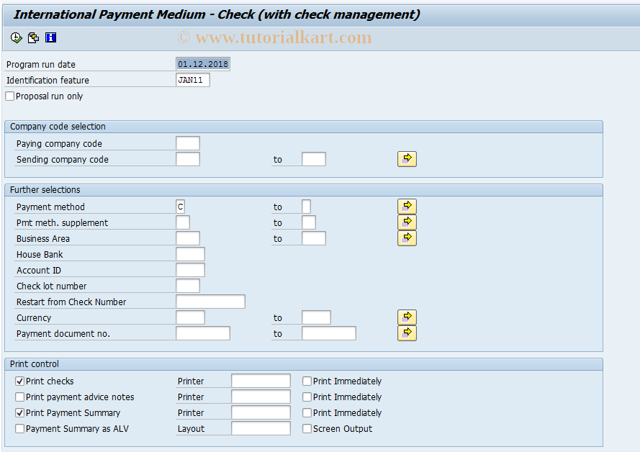Tick Print Immediately for Print checks row

pos(307,381)
